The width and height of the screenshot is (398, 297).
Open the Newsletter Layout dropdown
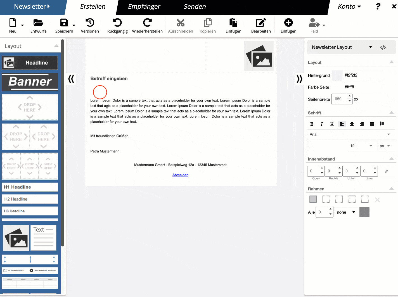(342, 47)
